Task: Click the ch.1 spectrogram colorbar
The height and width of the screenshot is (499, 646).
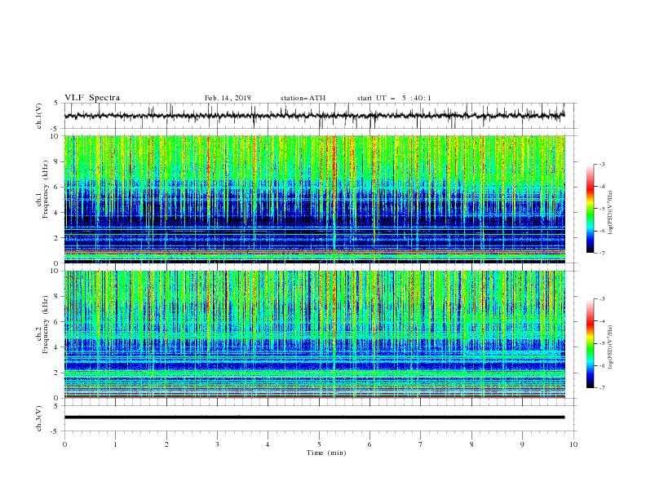Action: pyautogui.click(x=590, y=209)
